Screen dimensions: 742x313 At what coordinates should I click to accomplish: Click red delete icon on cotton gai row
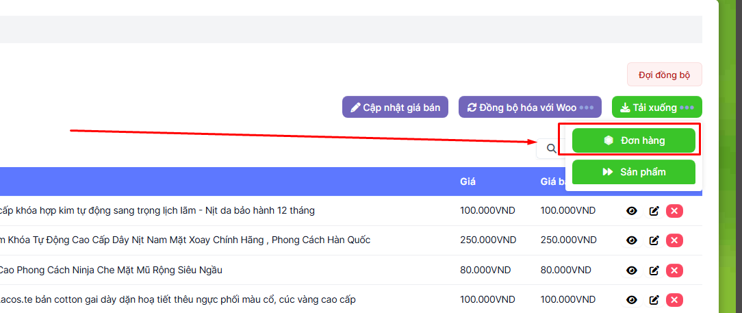click(674, 299)
